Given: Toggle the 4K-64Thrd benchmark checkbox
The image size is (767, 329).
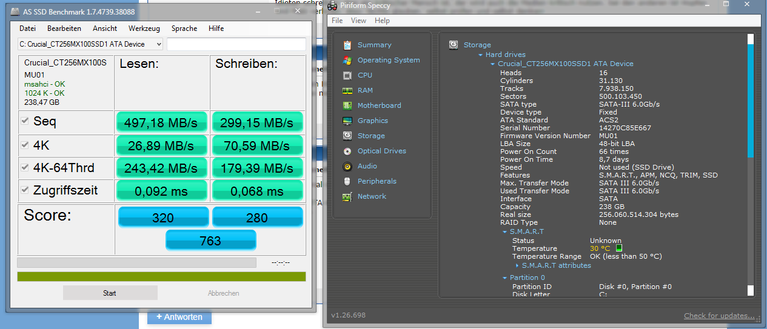Looking at the screenshot, I should 25,167.
